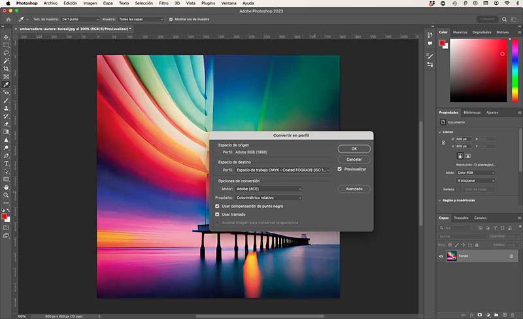Open Tam. de muestra dropdown
523x319 pixels.
tap(80, 20)
